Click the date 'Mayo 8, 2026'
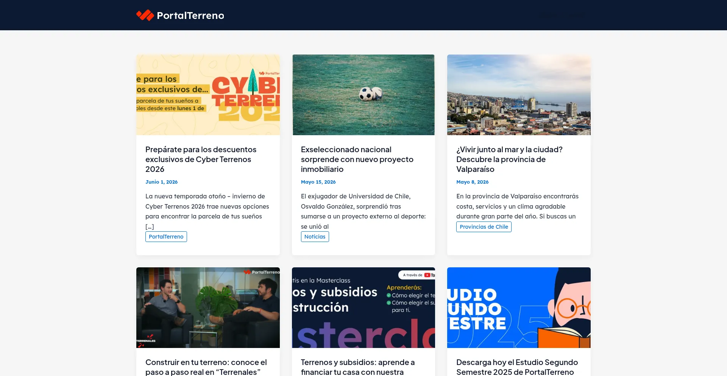 coord(473,182)
